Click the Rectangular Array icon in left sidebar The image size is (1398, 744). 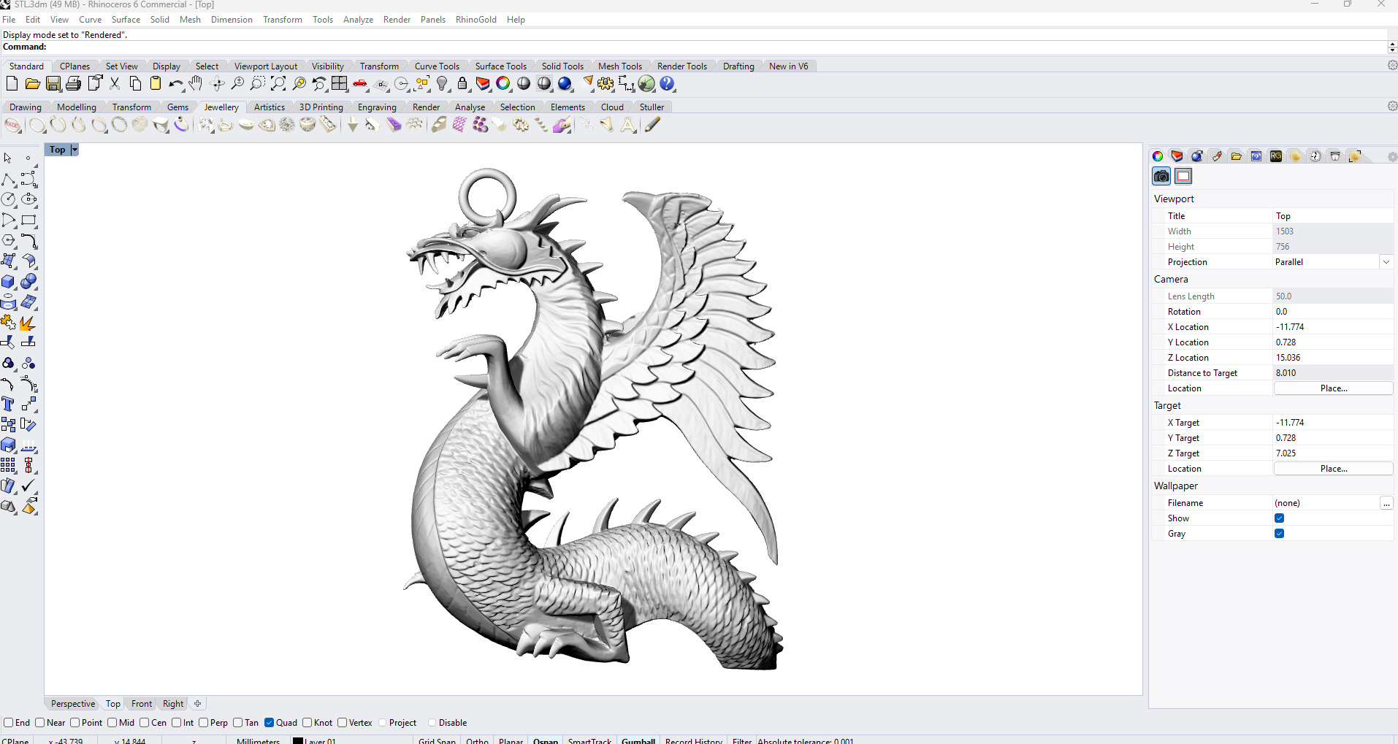(x=8, y=465)
